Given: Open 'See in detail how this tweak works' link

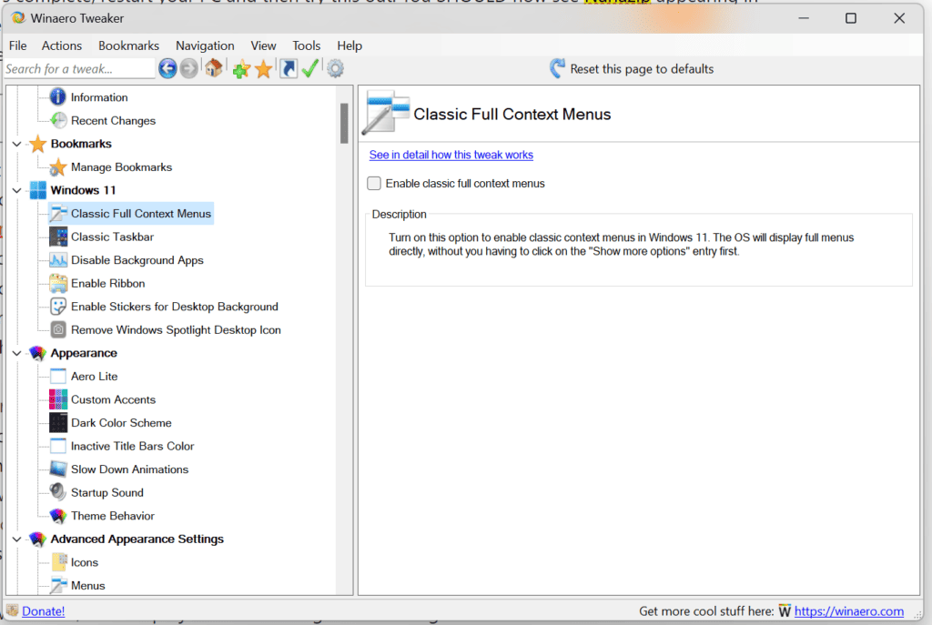Looking at the screenshot, I should [x=451, y=155].
